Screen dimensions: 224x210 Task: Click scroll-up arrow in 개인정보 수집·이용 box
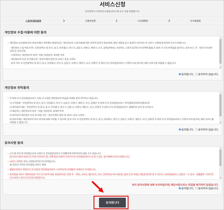220,37
